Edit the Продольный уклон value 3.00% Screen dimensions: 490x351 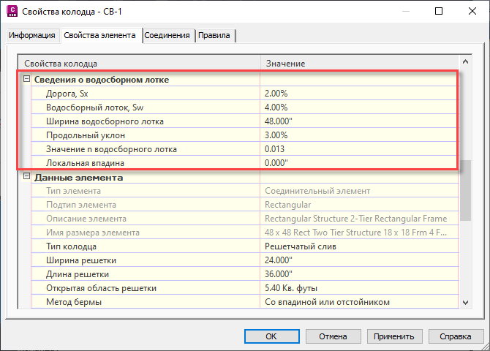click(x=358, y=135)
